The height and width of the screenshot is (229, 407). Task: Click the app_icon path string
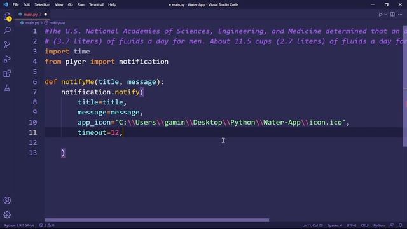coord(230,122)
